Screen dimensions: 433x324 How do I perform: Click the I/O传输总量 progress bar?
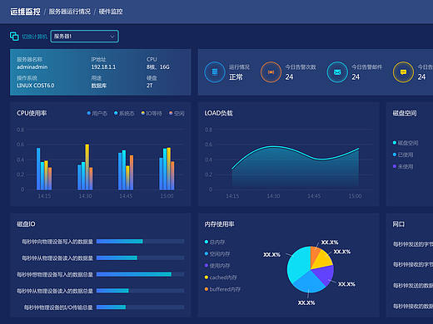(140, 307)
